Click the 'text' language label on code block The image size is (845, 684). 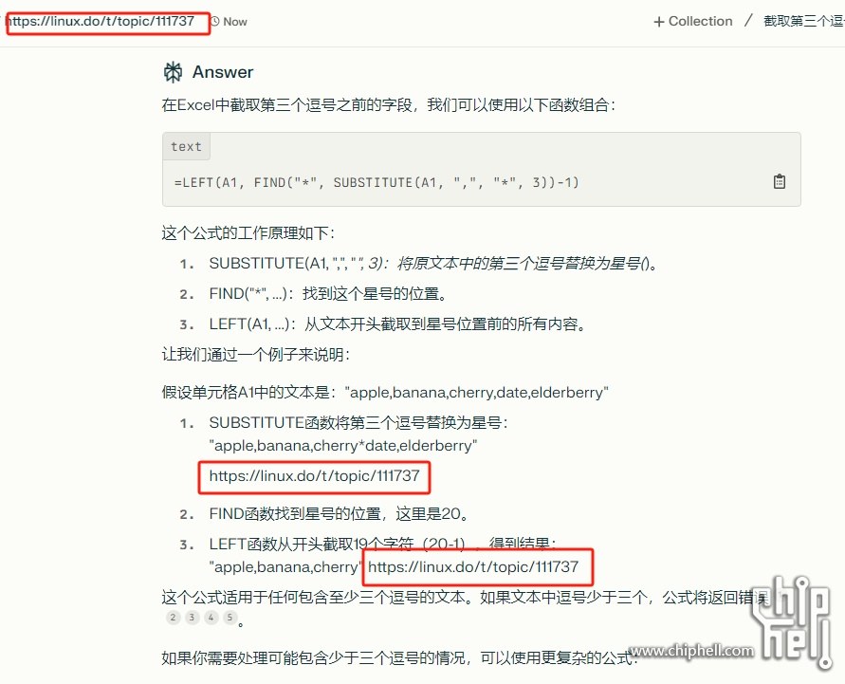(187, 147)
